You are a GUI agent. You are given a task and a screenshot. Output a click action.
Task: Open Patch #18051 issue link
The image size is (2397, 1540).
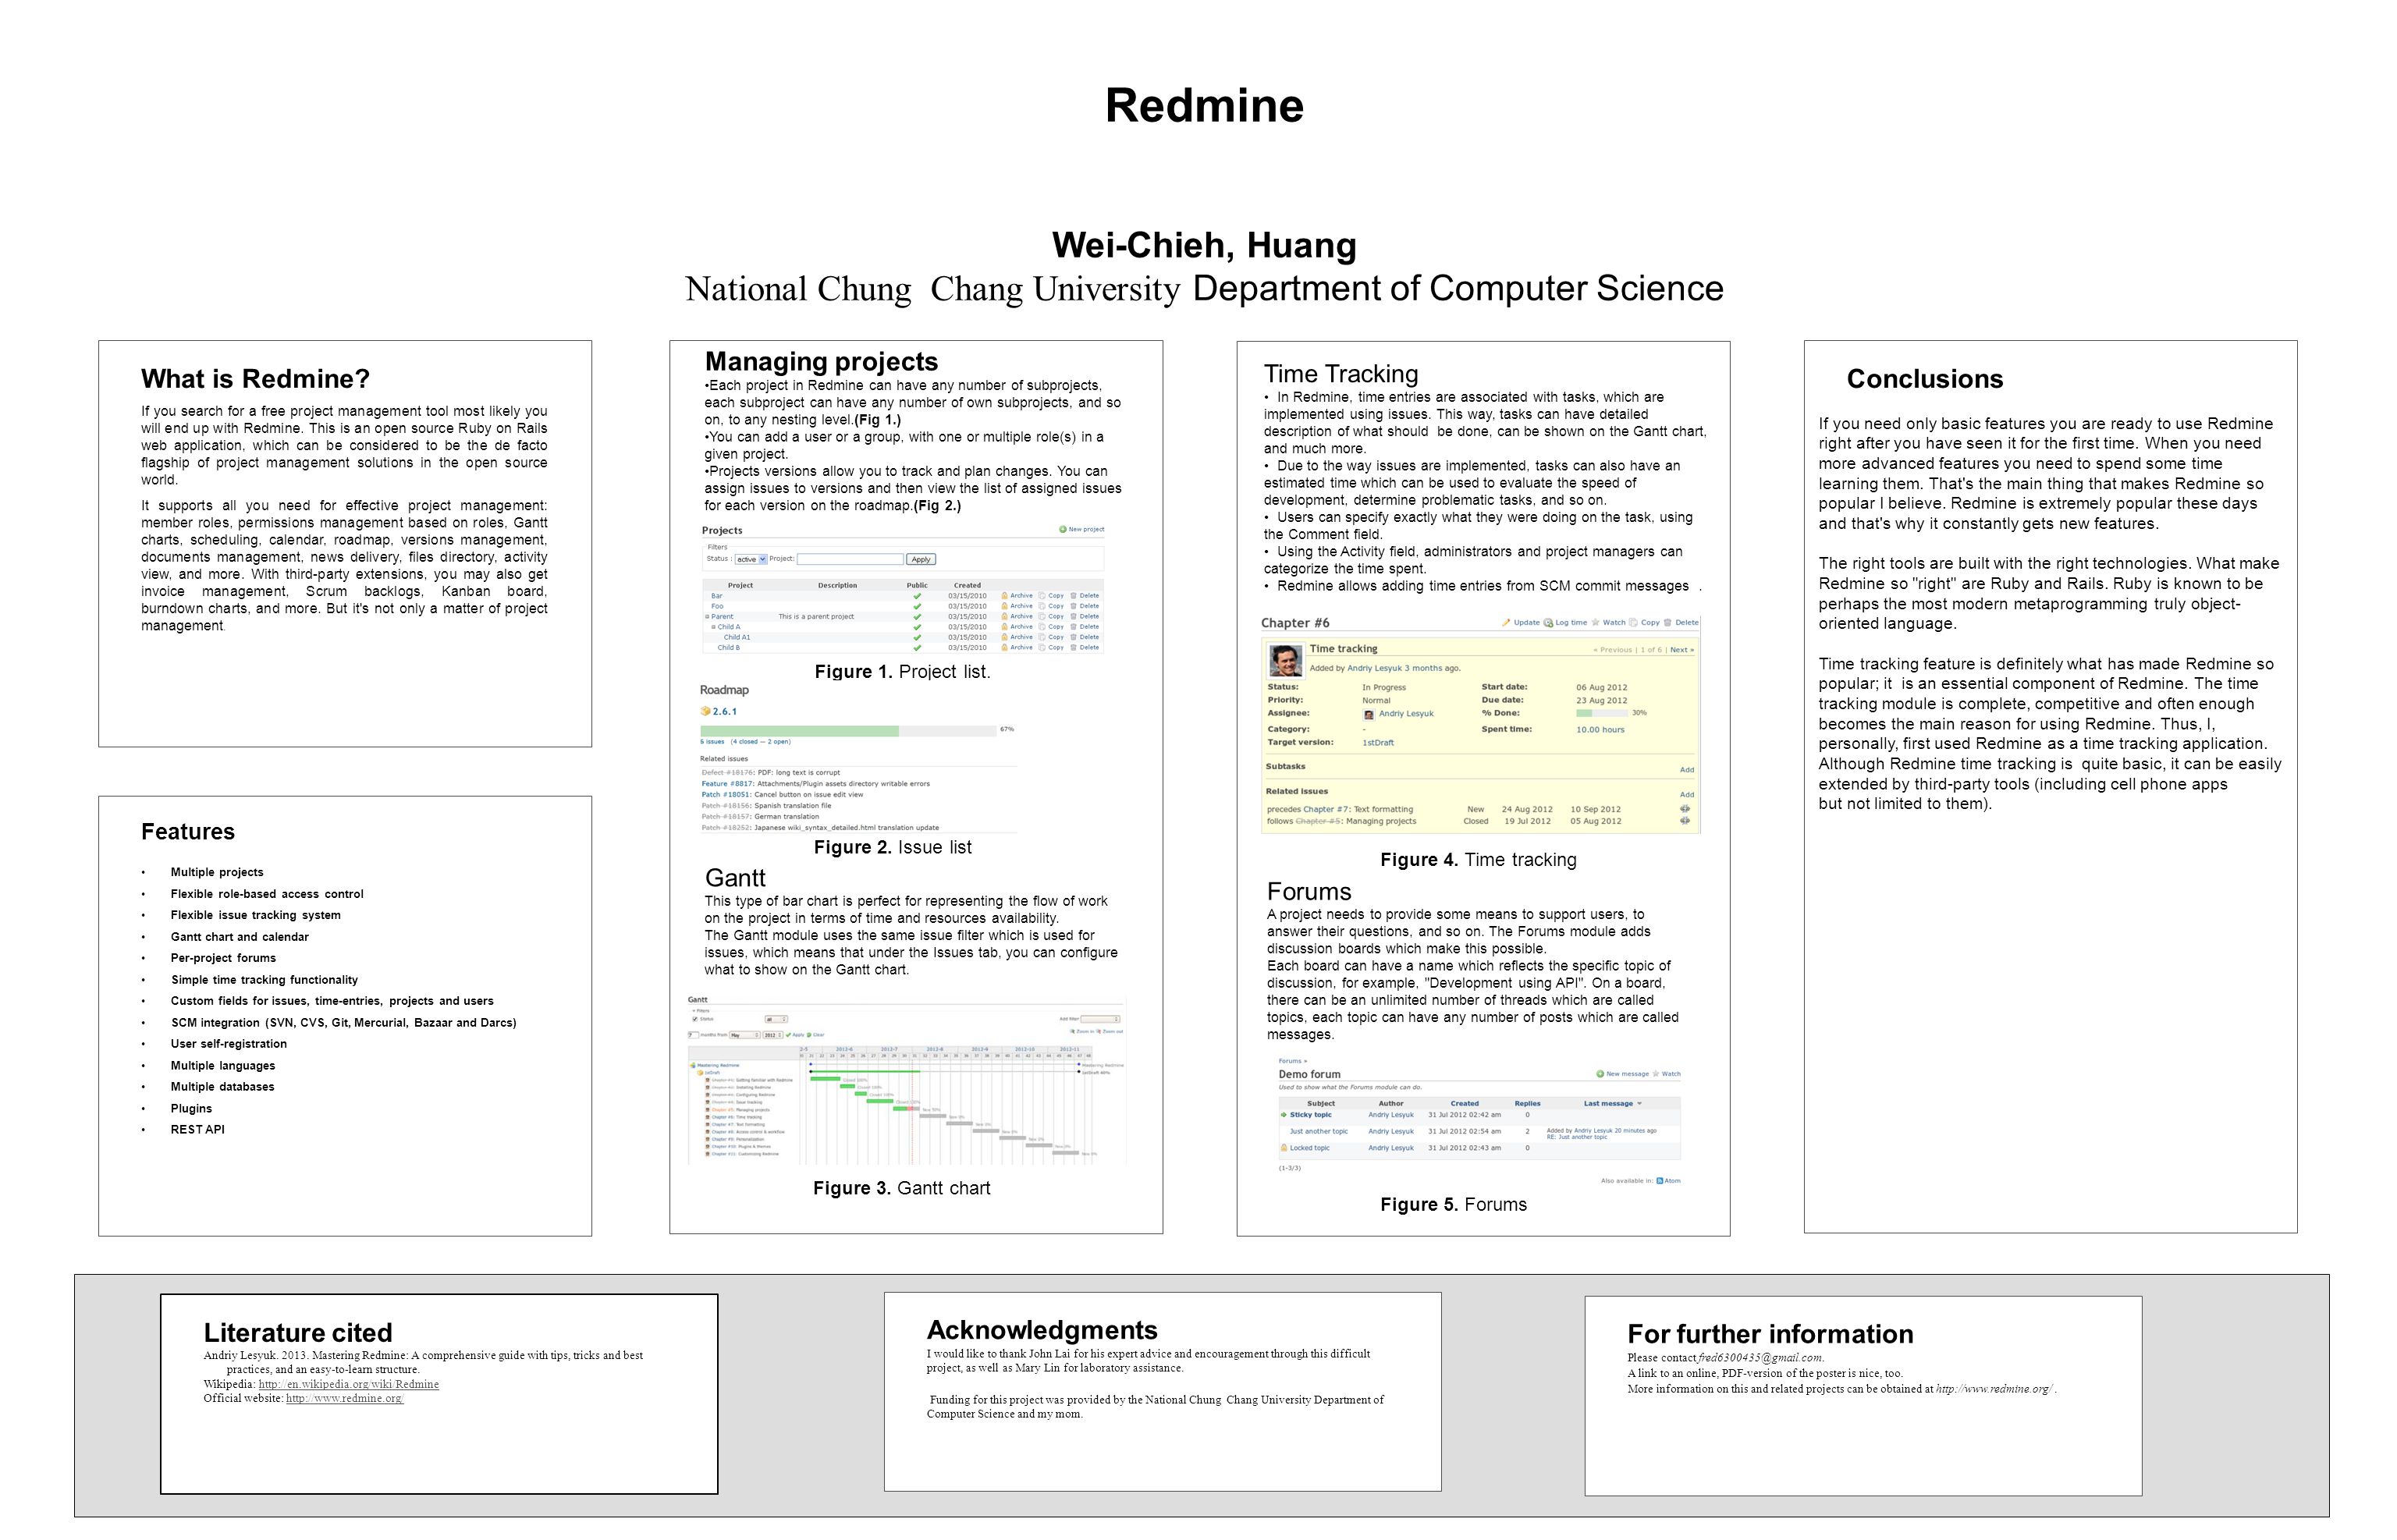pyautogui.click(x=726, y=794)
